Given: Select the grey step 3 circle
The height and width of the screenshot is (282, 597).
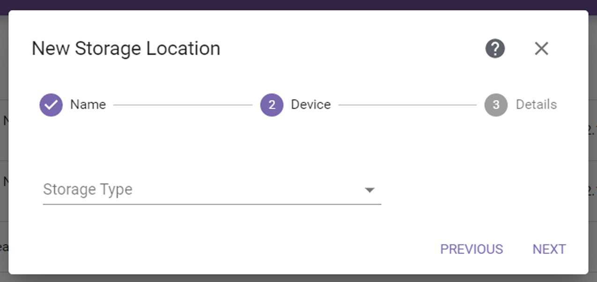Looking at the screenshot, I should 496,105.
